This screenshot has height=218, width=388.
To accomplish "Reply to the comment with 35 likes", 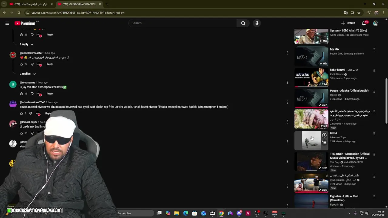I will coord(50,35).
